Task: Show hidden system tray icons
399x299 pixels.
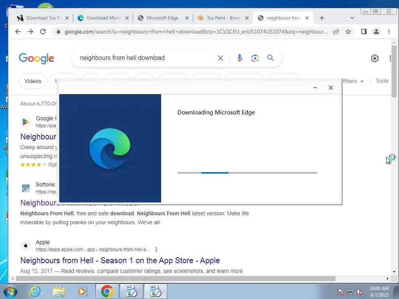Action: 331,292
